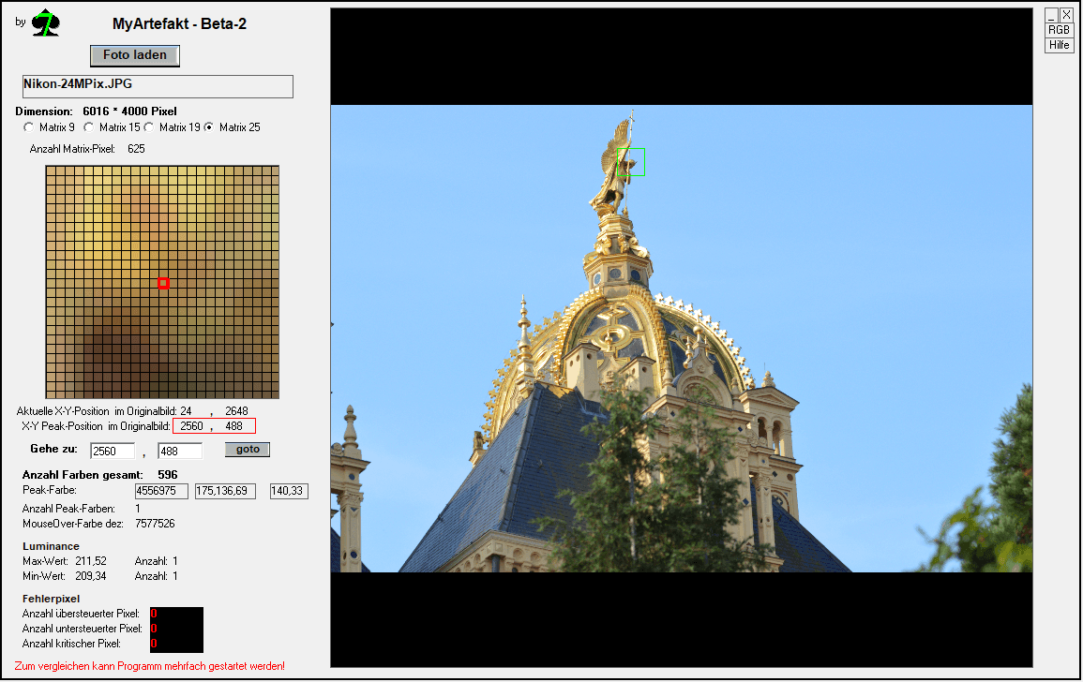
Task: Select the Matrix 25 radio button
Action: pos(208,127)
